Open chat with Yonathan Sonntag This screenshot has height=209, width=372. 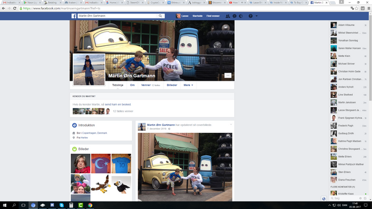click(349, 41)
